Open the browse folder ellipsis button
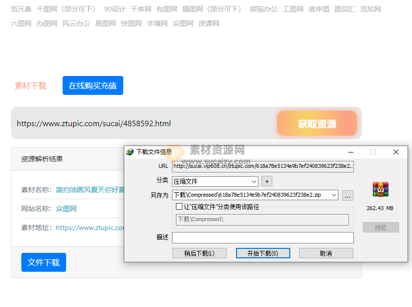Image resolution: width=412 pixels, height=307 pixels. [348, 195]
